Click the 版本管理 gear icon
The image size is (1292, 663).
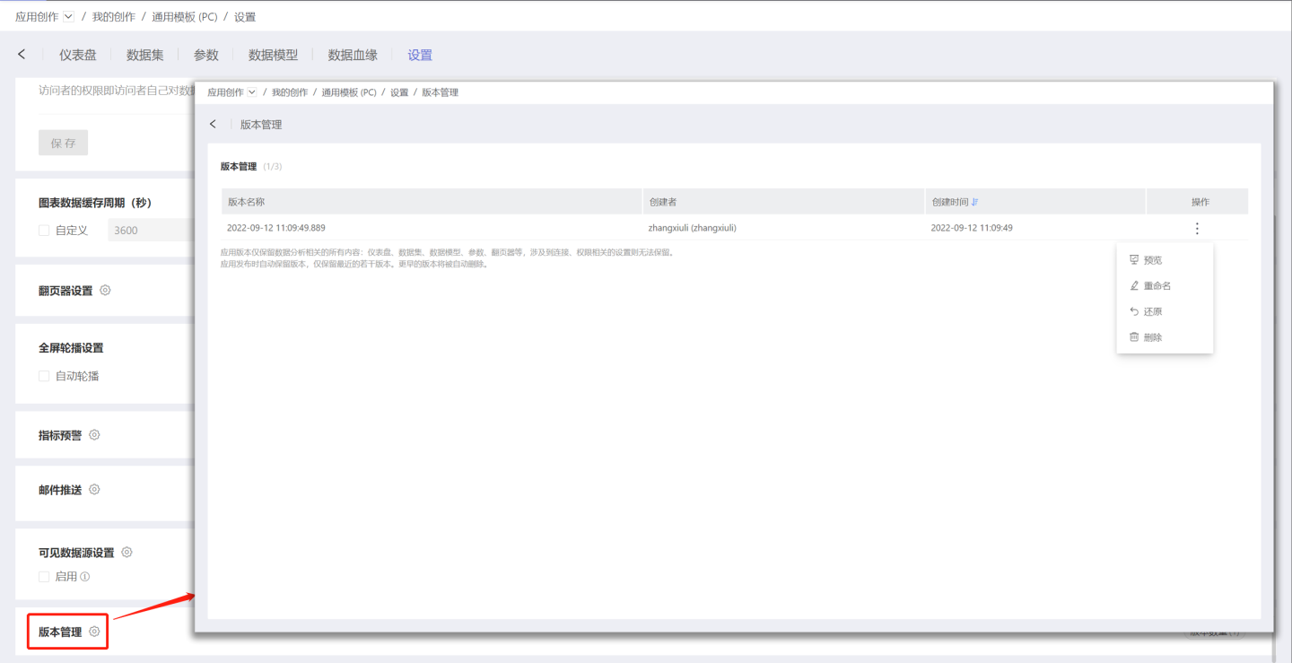[x=94, y=632]
